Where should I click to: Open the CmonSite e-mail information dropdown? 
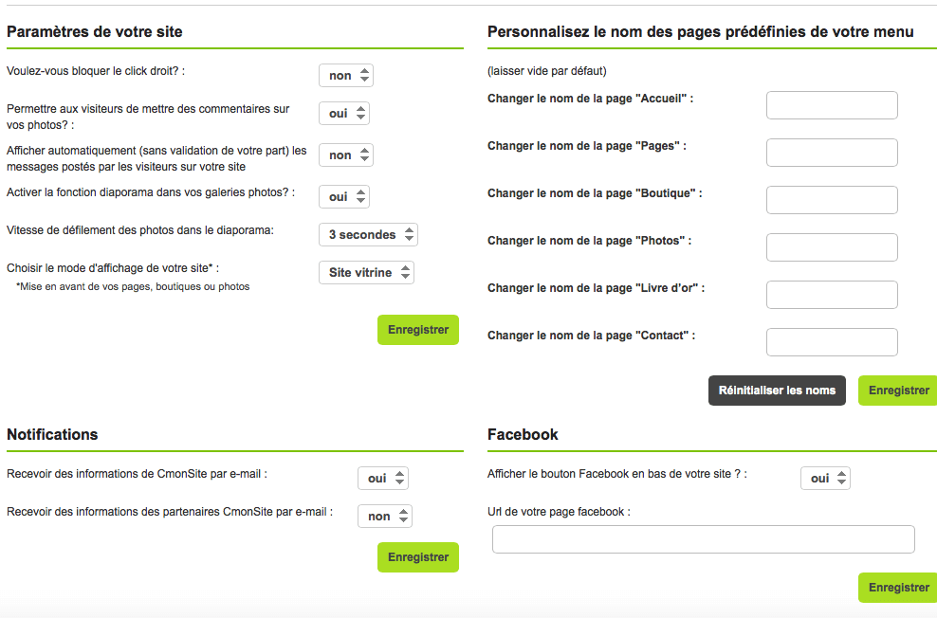pos(383,479)
